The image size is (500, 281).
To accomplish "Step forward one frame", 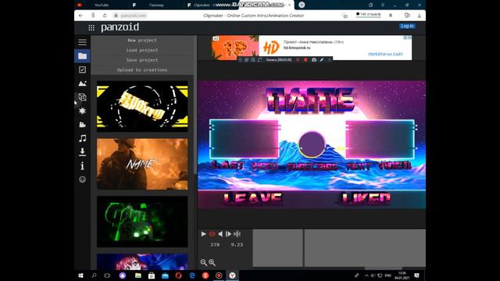I will pos(228,234).
